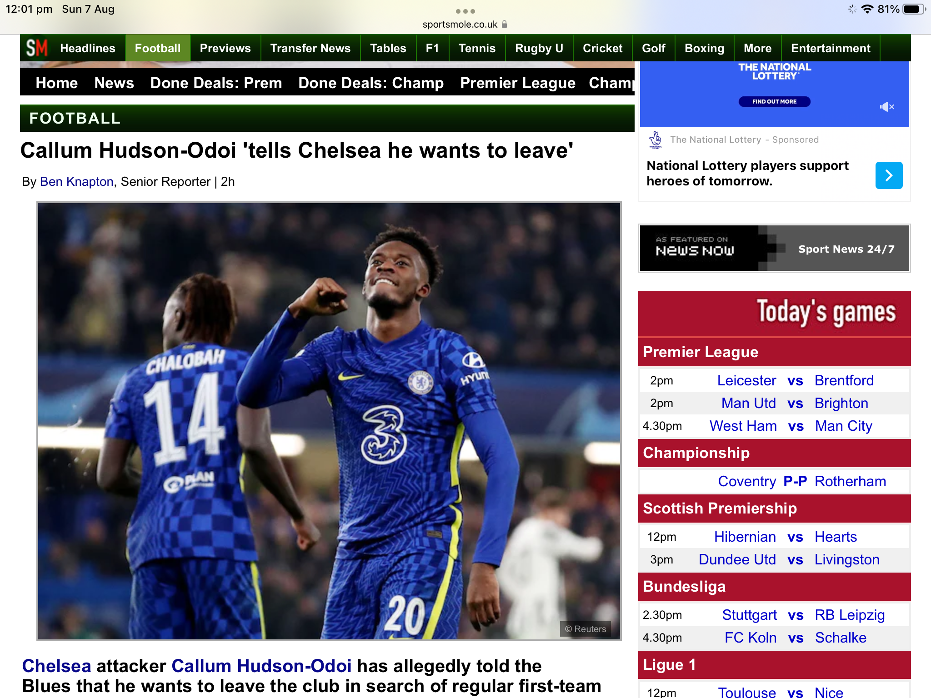The height and width of the screenshot is (698, 931).
Task: Select Done Deals: Prem in sub-menu
Action: coord(216,83)
